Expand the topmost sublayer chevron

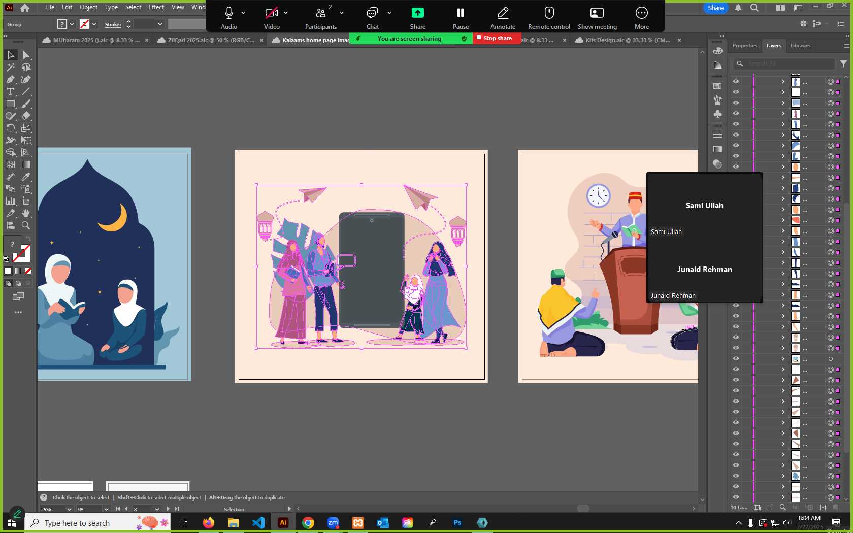click(783, 82)
